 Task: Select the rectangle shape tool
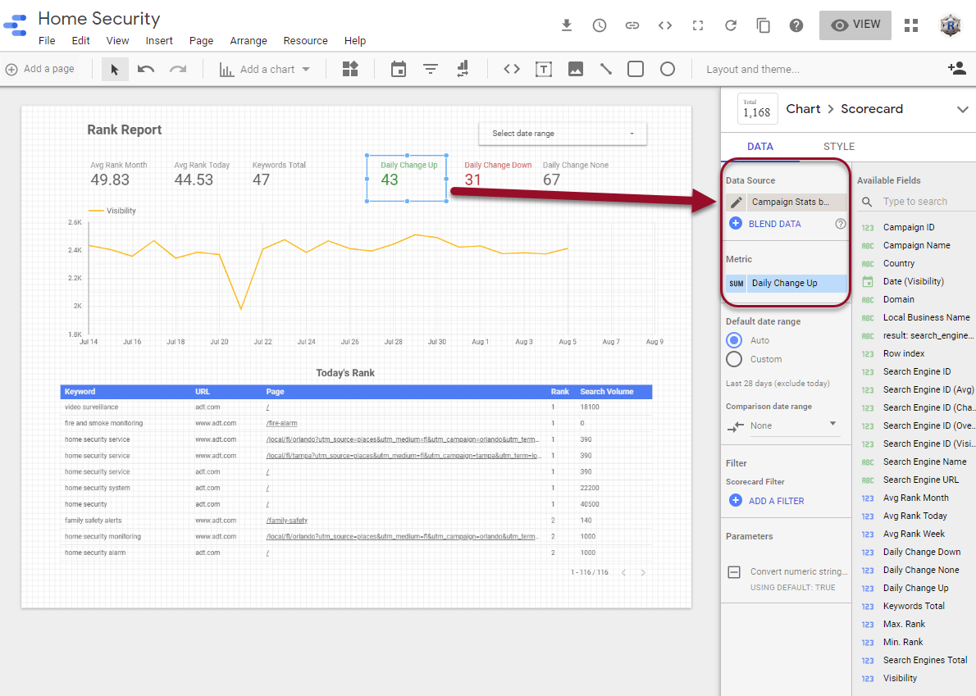pyautogui.click(x=636, y=70)
